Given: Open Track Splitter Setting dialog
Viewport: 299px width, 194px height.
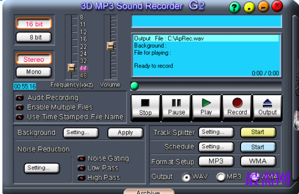Looking at the screenshot, I should 216,132.
